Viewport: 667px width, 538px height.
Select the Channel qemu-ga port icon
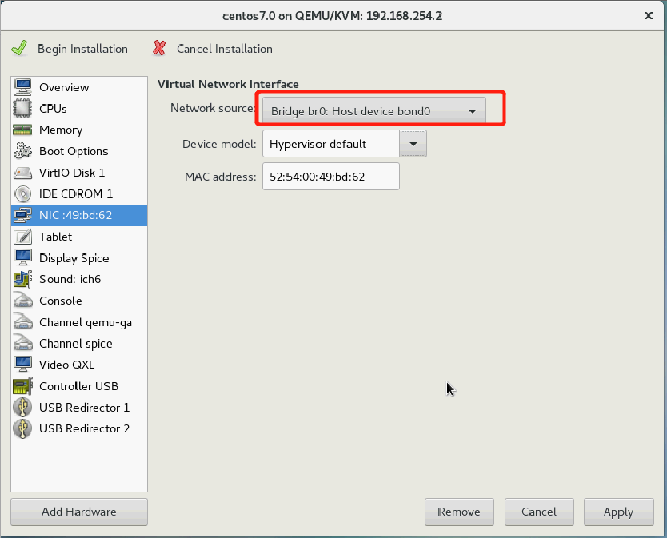pyautogui.click(x=22, y=322)
